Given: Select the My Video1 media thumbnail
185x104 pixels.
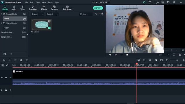Looking at the screenshot, I should (41, 25).
